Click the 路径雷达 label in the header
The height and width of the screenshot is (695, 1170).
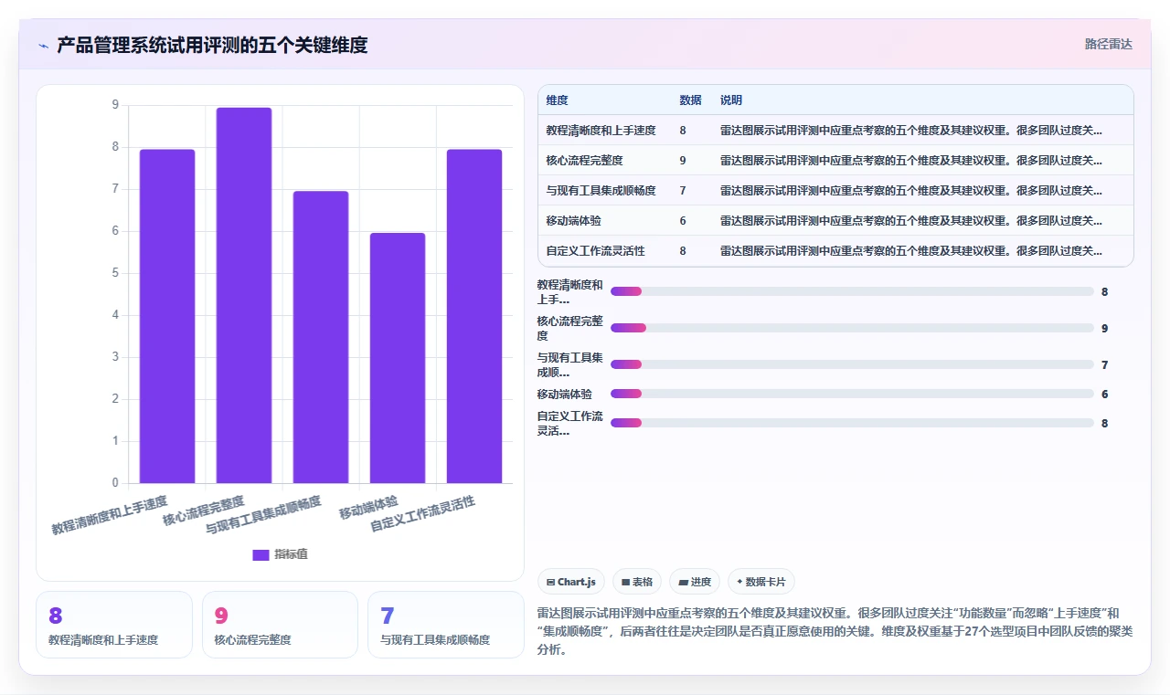pos(1108,44)
